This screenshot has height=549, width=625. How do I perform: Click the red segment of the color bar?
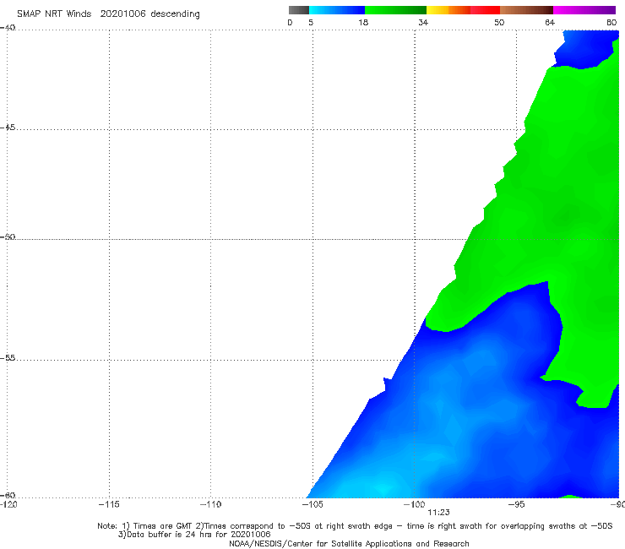click(x=485, y=10)
